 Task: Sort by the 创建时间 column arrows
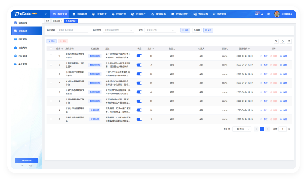(249, 49)
